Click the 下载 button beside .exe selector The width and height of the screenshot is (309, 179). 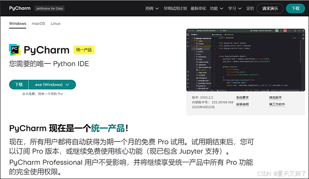click(19, 85)
